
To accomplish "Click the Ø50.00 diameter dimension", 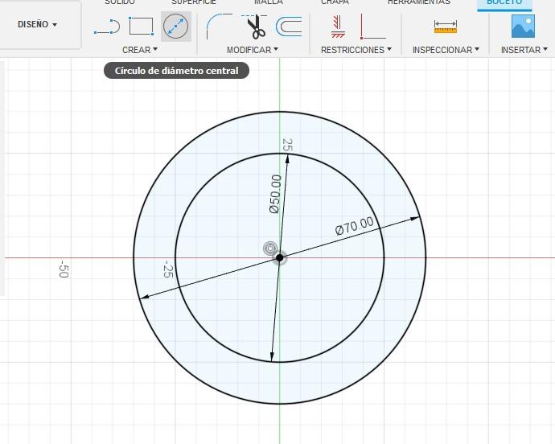I will pyautogui.click(x=275, y=194).
